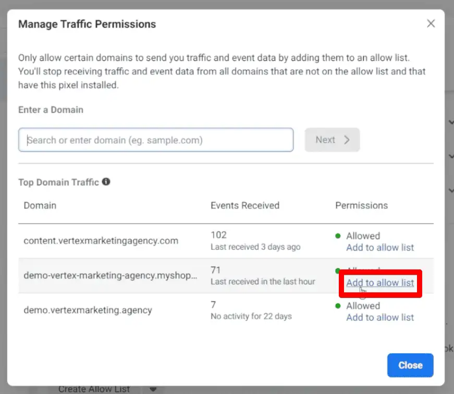Toggle Allowed for the myshopify domain row

(x=363, y=271)
